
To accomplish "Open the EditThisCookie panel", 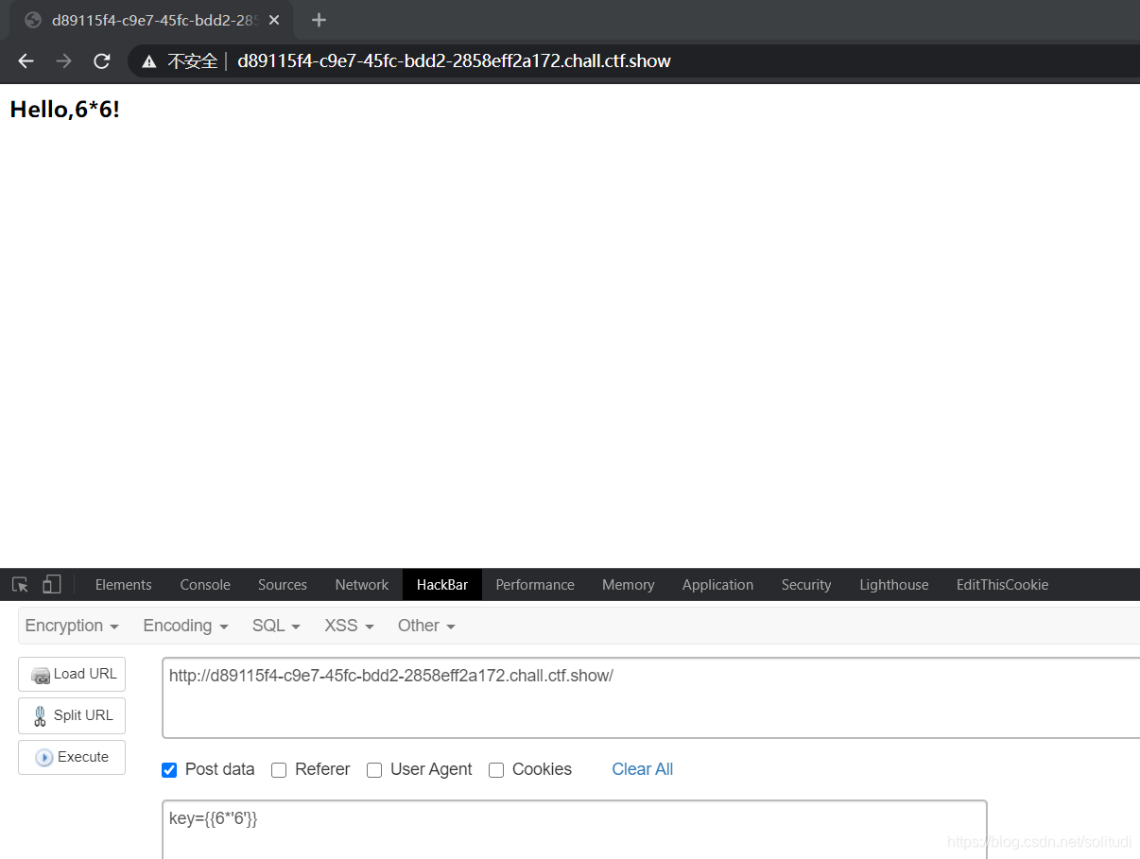I will pyautogui.click(x=1002, y=584).
